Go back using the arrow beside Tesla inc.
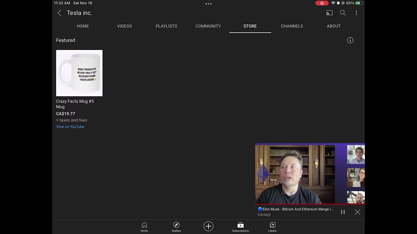Viewport: 417px width, 234px height. tap(59, 13)
